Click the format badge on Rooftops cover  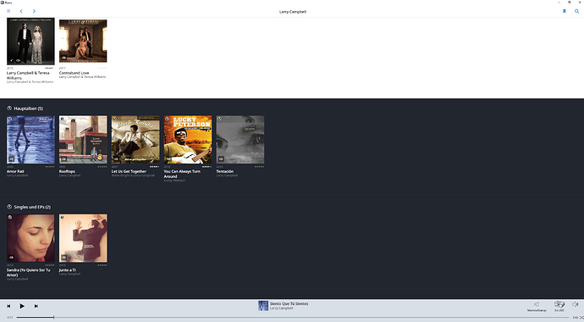pos(64,158)
